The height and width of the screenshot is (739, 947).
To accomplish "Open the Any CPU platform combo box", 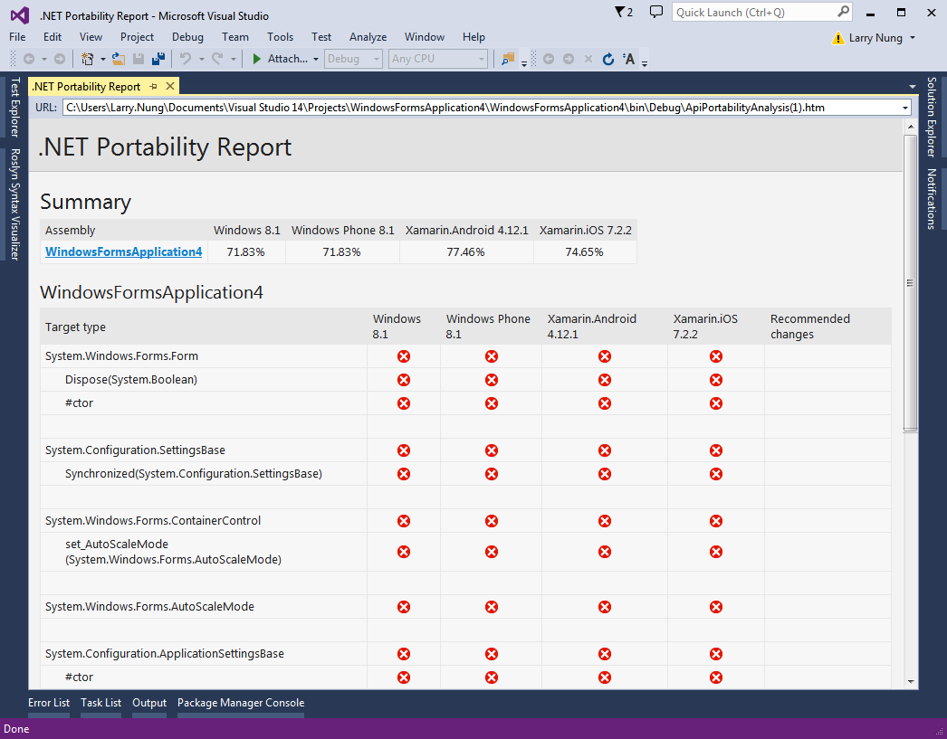I will tap(438, 59).
